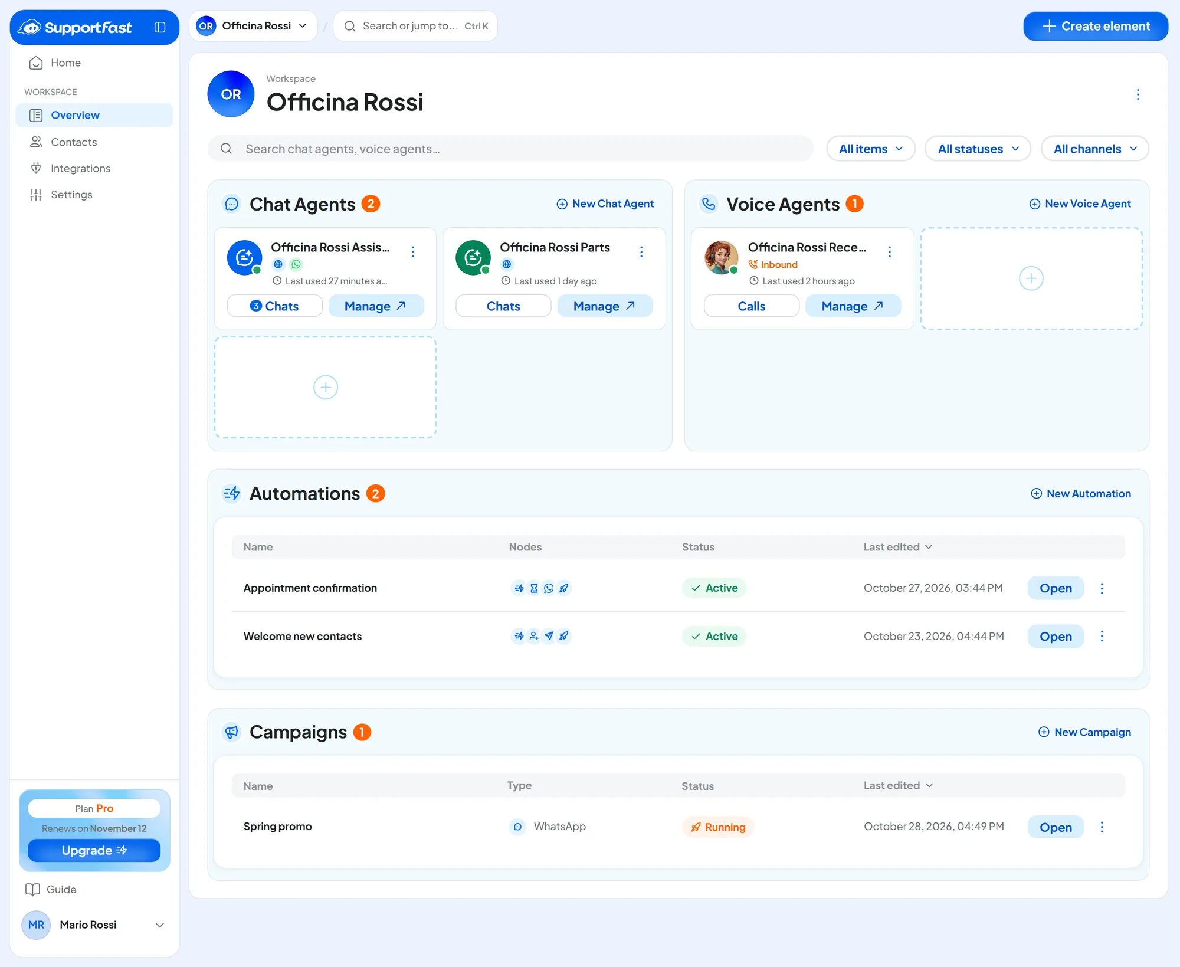1180x967 pixels.
Task: Expand the Mario Rossi user menu
Action: tap(94, 925)
